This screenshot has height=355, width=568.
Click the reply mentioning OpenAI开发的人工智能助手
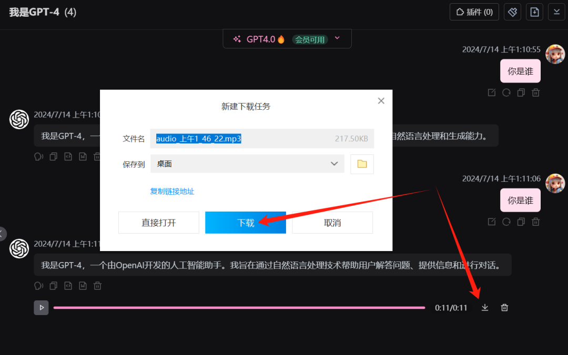pyautogui.click(x=272, y=265)
